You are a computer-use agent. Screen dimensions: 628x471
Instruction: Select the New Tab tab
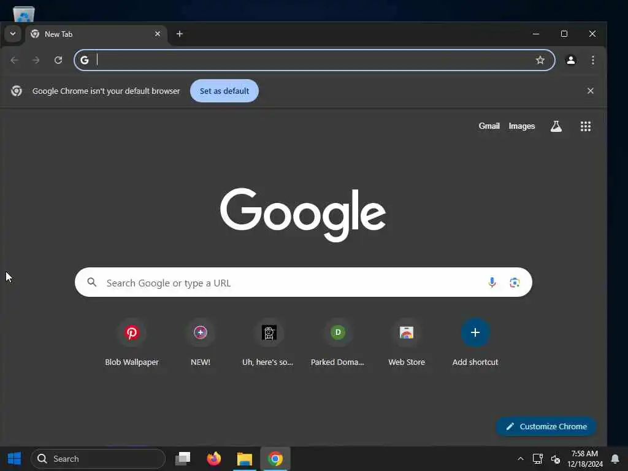[x=96, y=34]
